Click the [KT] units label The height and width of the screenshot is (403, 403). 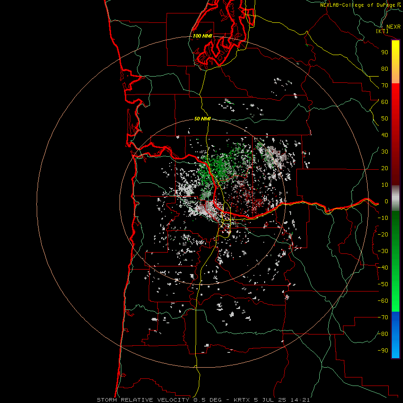382,31
